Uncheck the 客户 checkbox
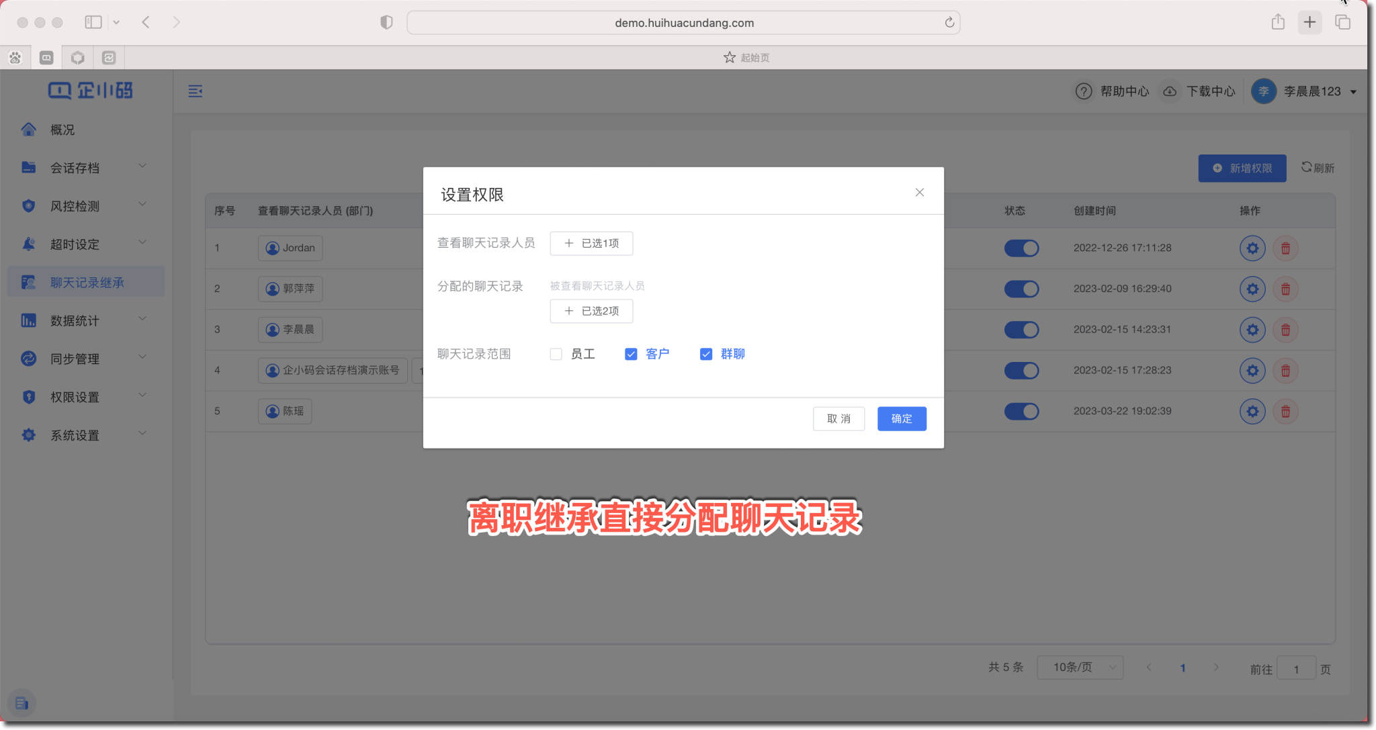 coord(631,354)
